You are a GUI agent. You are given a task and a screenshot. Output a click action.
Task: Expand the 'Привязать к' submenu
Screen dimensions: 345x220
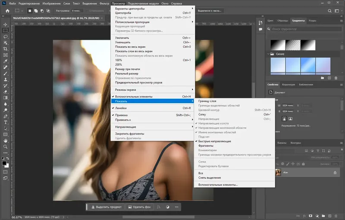click(x=123, y=119)
